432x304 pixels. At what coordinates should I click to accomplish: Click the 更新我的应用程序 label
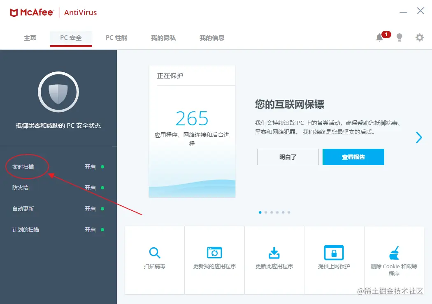[x=214, y=266]
